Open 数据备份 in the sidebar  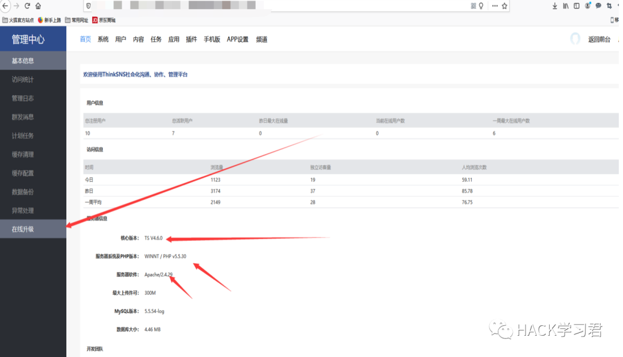(x=33, y=192)
